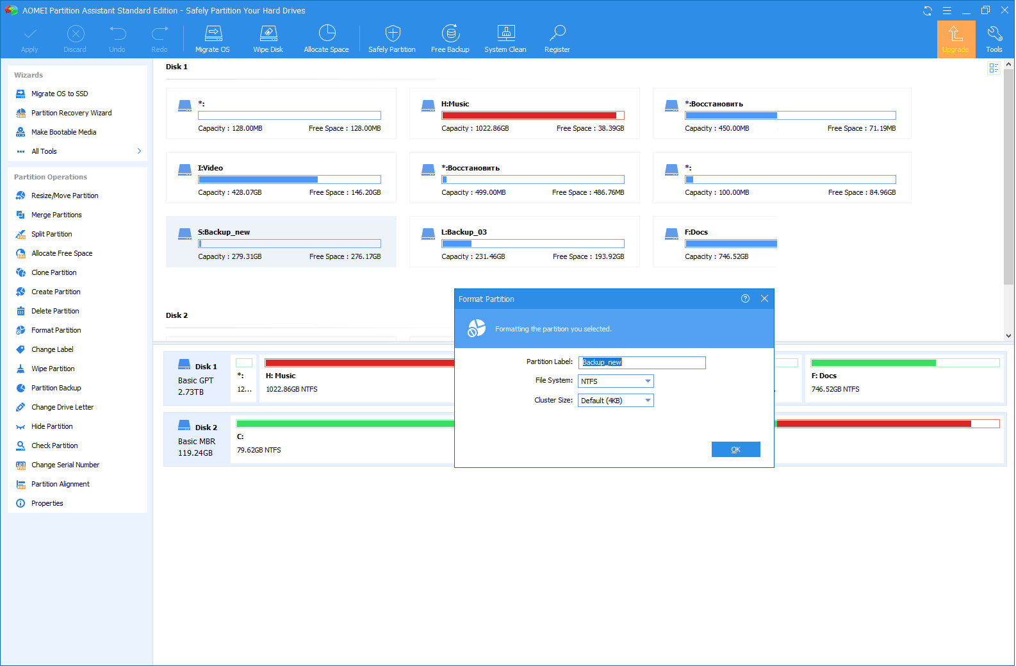Select the H:Music partition usage bar
Viewport: 1016px width, 666px height.
(x=532, y=115)
